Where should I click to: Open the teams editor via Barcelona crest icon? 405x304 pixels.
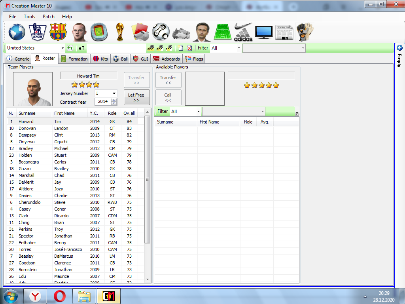pyautogui.click(x=59, y=32)
